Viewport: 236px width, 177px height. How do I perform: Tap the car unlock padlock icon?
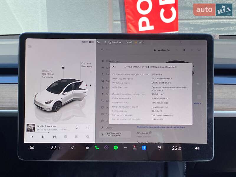coord(63,67)
